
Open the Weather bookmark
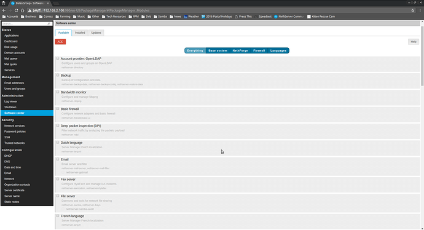click(x=191, y=17)
